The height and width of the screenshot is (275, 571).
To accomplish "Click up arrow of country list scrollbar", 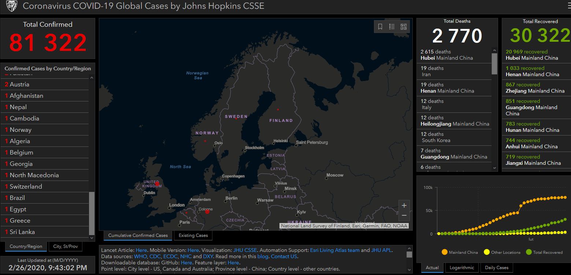I will pos(92,78).
